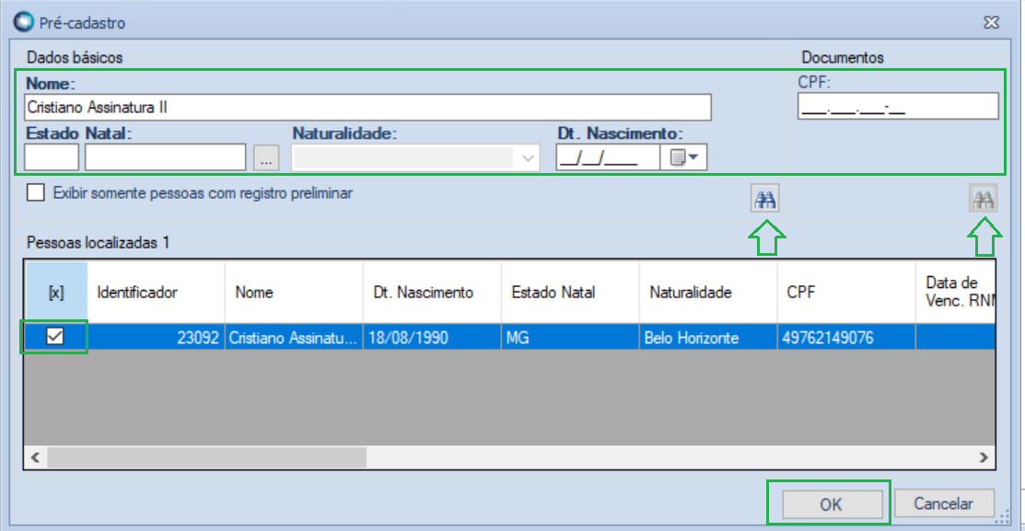Focus the CPF masked input field

click(898, 107)
